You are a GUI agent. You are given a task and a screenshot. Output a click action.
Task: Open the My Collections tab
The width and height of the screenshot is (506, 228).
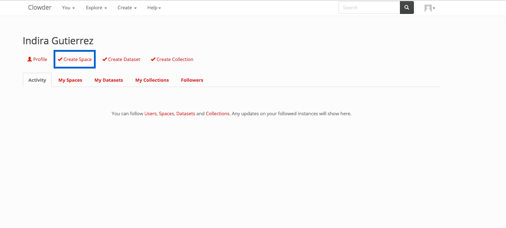[x=152, y=80]
